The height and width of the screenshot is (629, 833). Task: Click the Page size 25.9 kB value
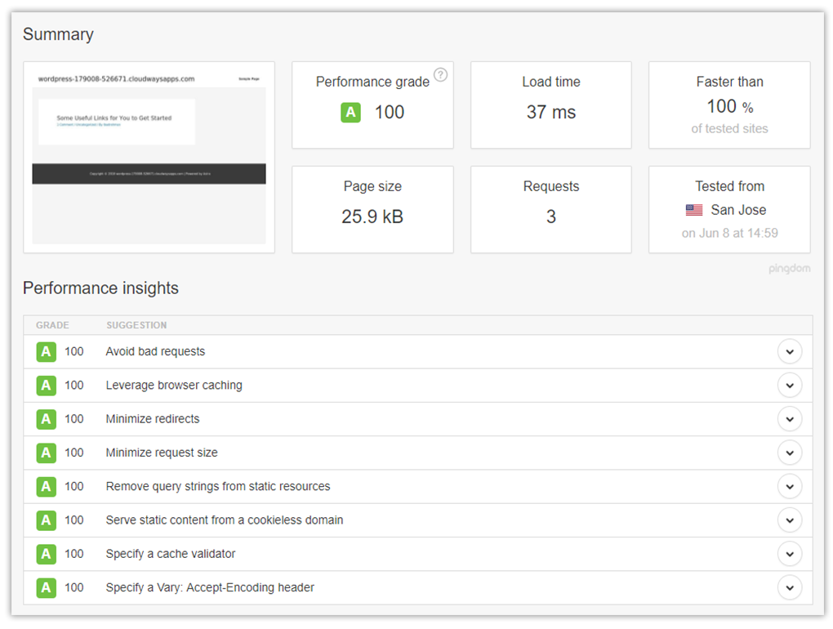(372, 216)
